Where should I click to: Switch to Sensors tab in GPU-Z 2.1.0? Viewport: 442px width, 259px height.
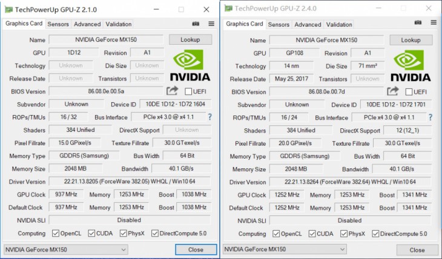click(x=58, y=24)
